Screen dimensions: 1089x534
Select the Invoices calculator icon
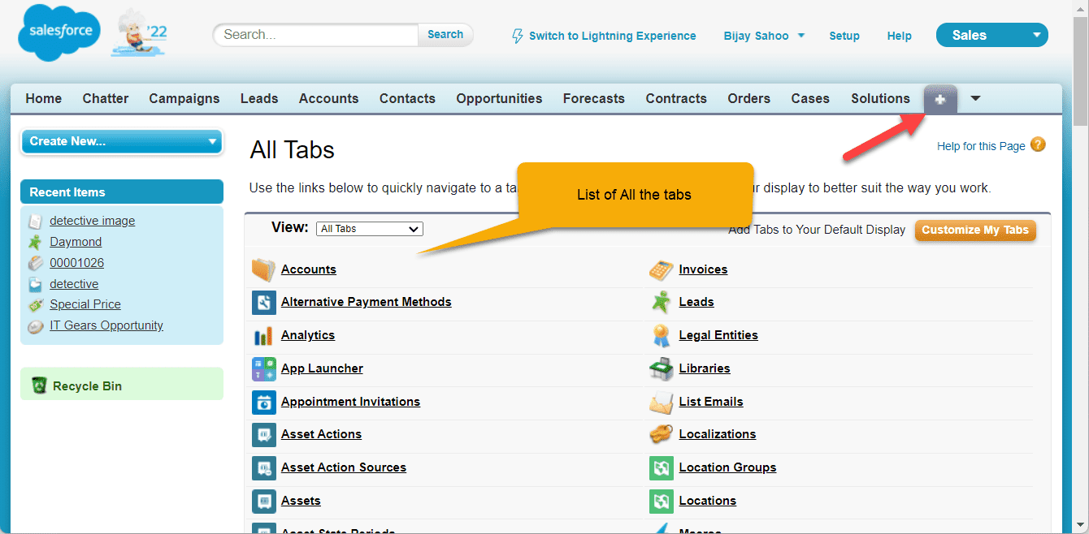(x=661, y=269)
